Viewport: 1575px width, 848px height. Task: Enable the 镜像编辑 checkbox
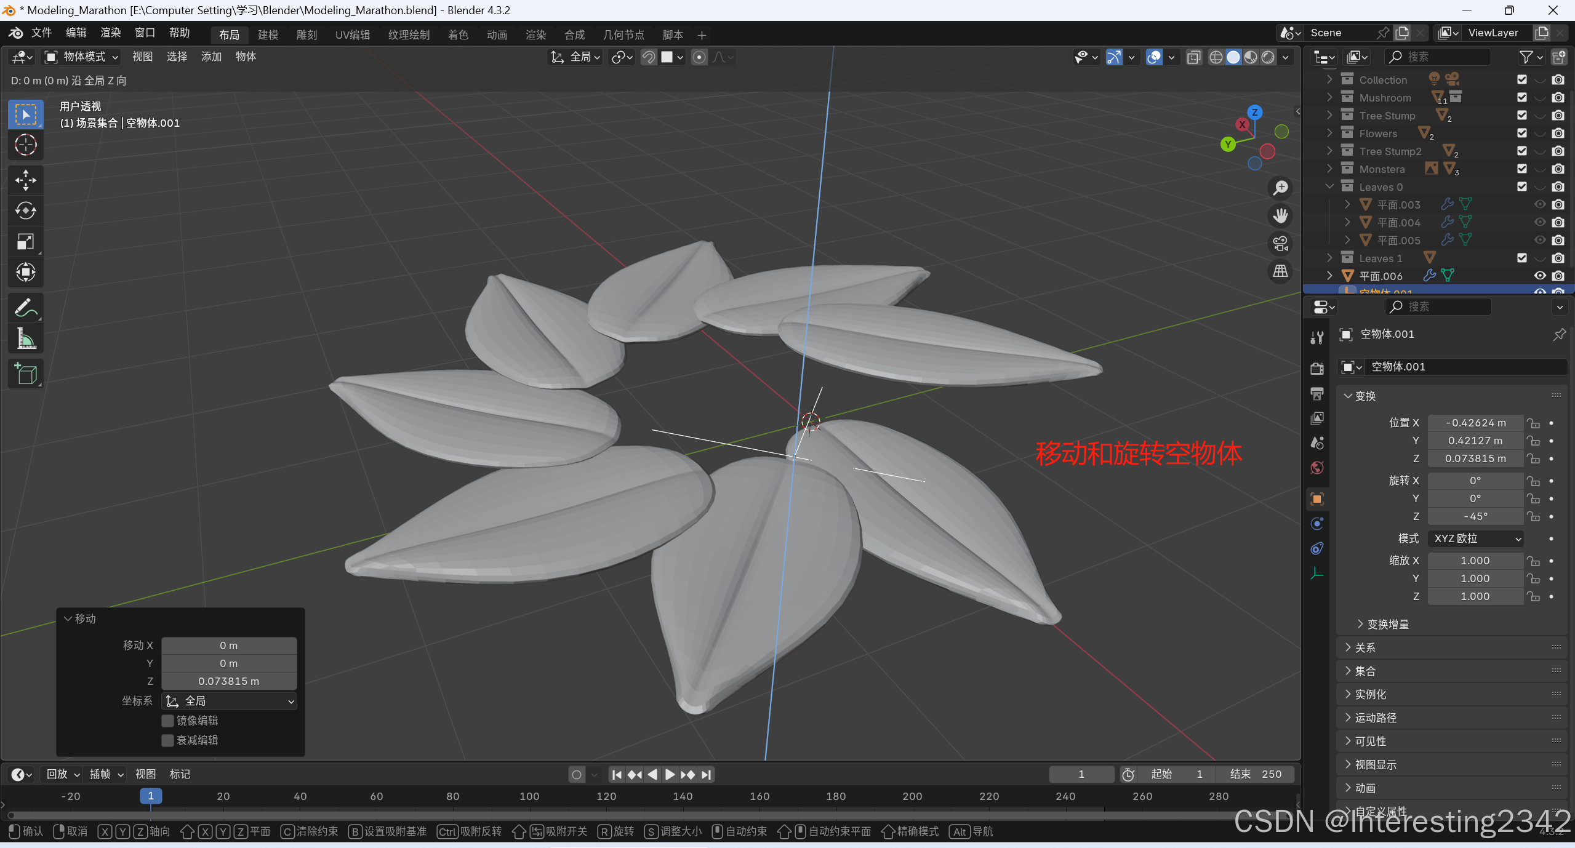pyautogui.click(x=167, y=721)
